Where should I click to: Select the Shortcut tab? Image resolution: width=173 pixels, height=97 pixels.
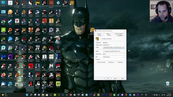point(109,35)
